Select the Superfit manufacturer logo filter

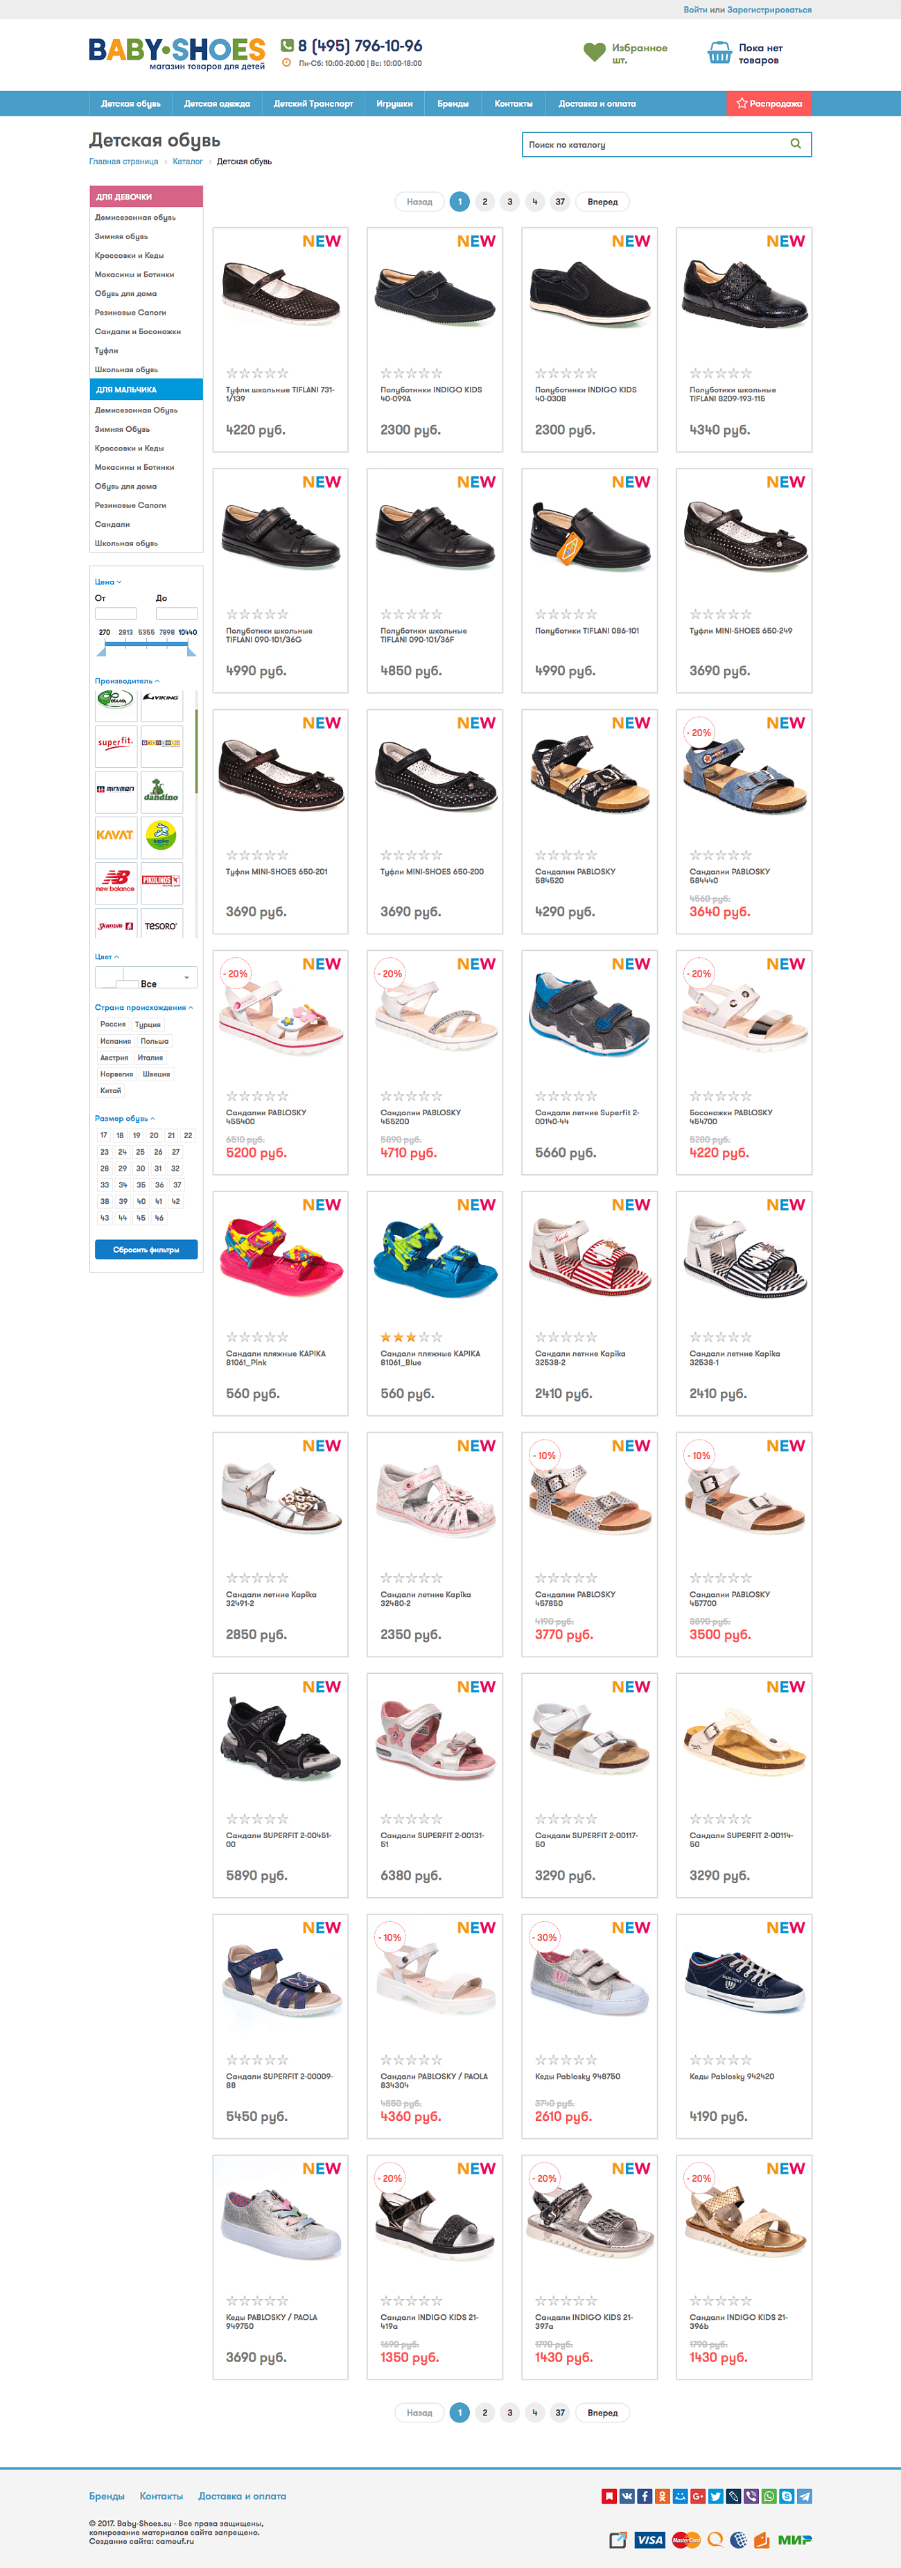pos(116,744)
